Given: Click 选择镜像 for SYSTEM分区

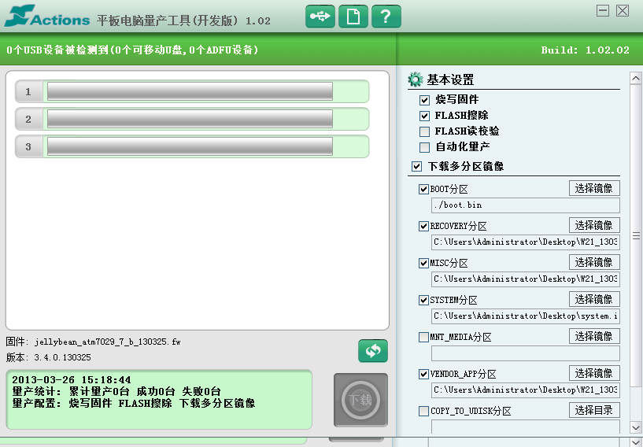Looking at the screenshot, I should [594, 299].
